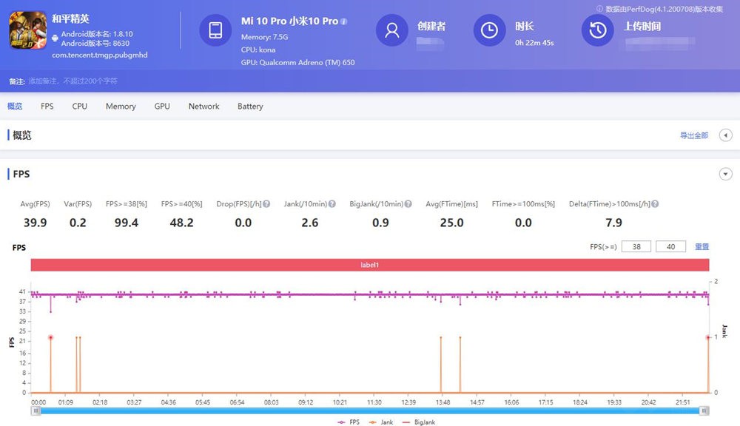Click the GPU: Qualcomm Adreno (TM) 650 text
740x426 pixels.
(297, 62)
